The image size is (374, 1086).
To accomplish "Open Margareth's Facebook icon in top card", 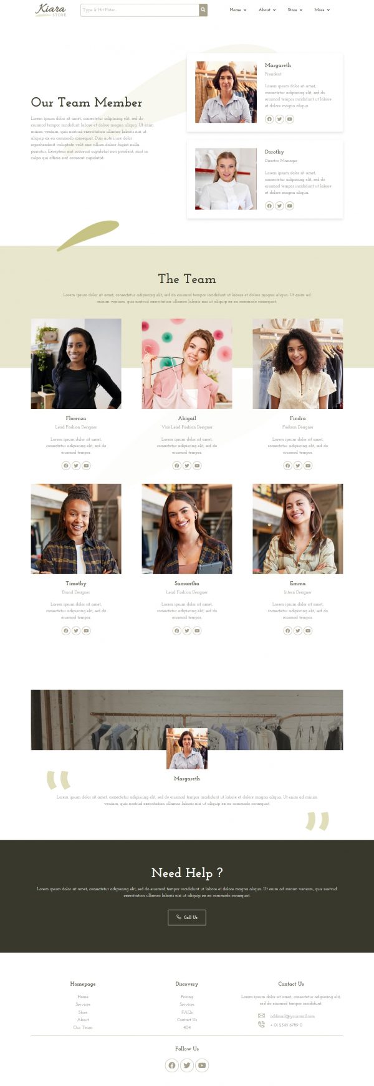I will click(x=269, y=119).
